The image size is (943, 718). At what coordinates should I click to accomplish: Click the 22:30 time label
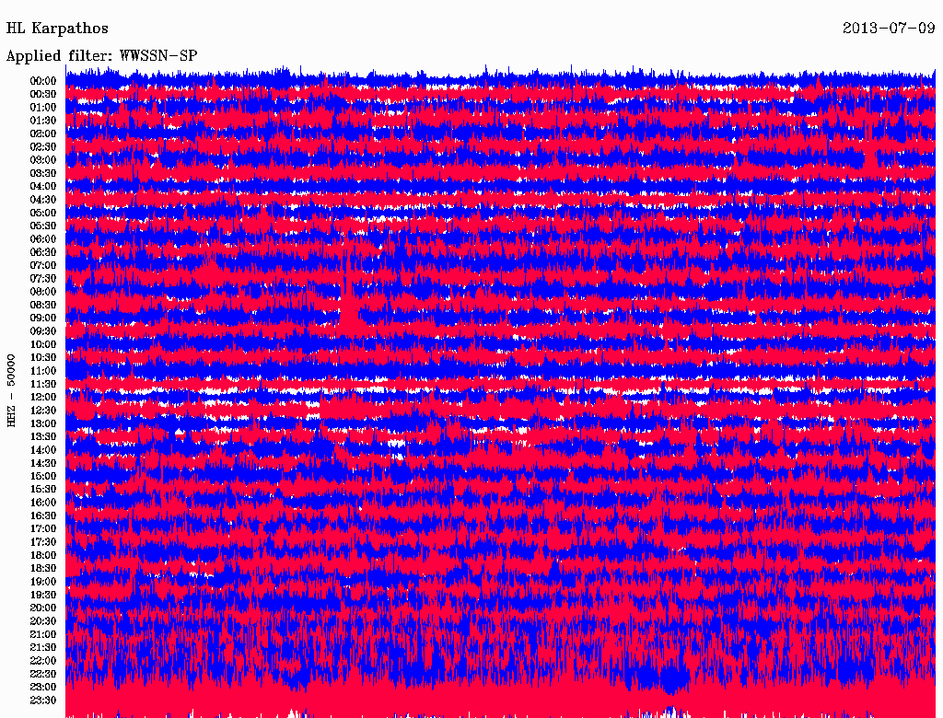(43, 674)
